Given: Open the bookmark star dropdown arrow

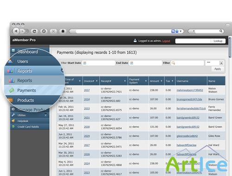Looking at the screenshot, I should [180, 31].
